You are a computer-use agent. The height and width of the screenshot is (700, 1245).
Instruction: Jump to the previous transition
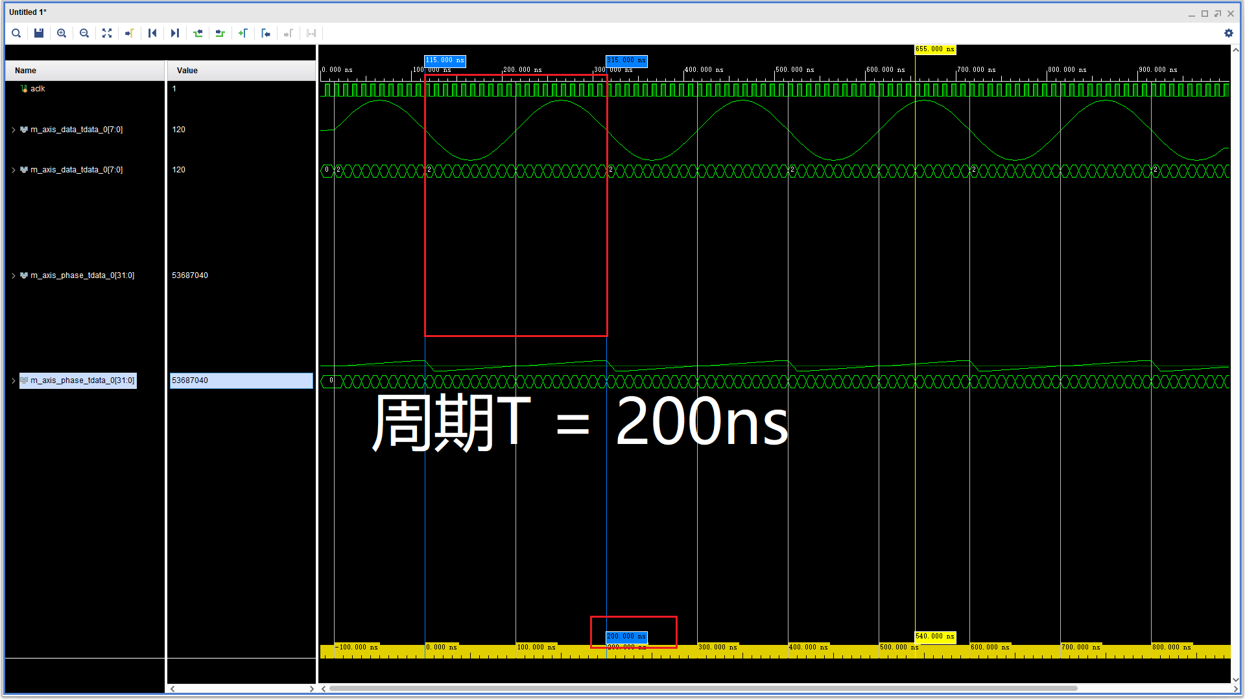pyautogui.click(x=198, y=33)
